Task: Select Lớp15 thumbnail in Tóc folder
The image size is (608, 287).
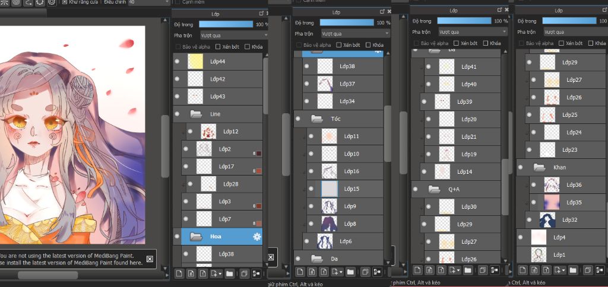Action: coord(330,189)
